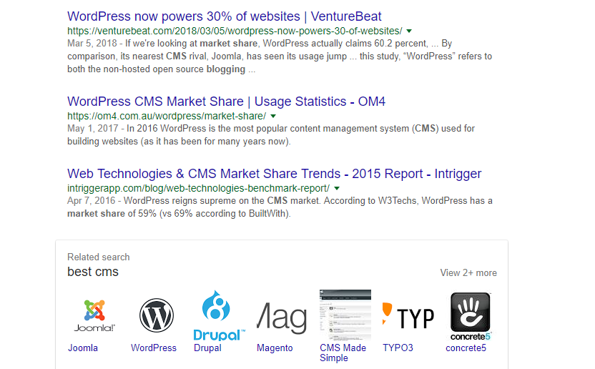
Task: Click the Drupal text link
Action: [x=207, y=348]
